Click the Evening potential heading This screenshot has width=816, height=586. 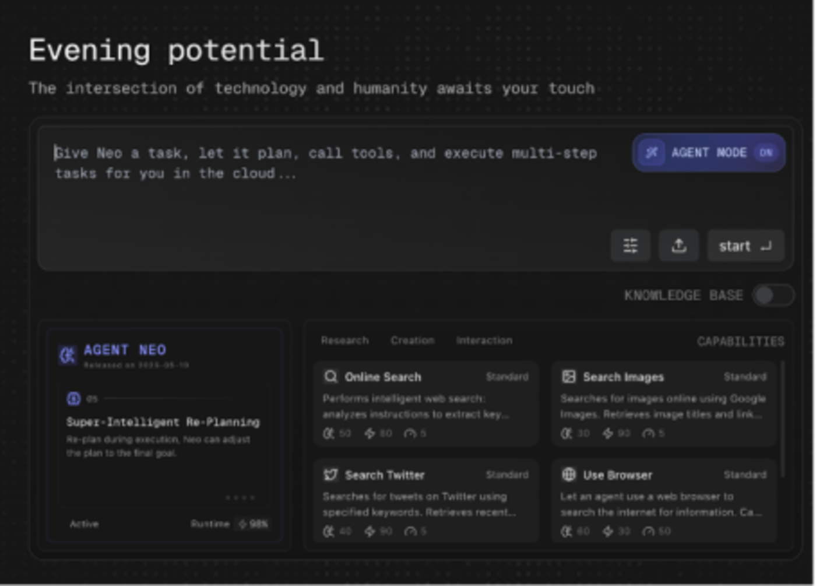pos(176,50)
